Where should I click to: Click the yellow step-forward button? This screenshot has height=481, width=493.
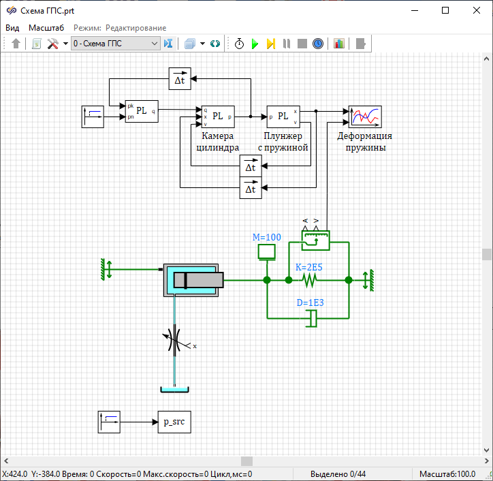tap(270, 44)
